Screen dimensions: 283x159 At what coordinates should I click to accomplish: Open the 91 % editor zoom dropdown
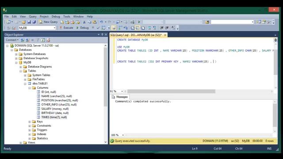(x=122, y=91)
